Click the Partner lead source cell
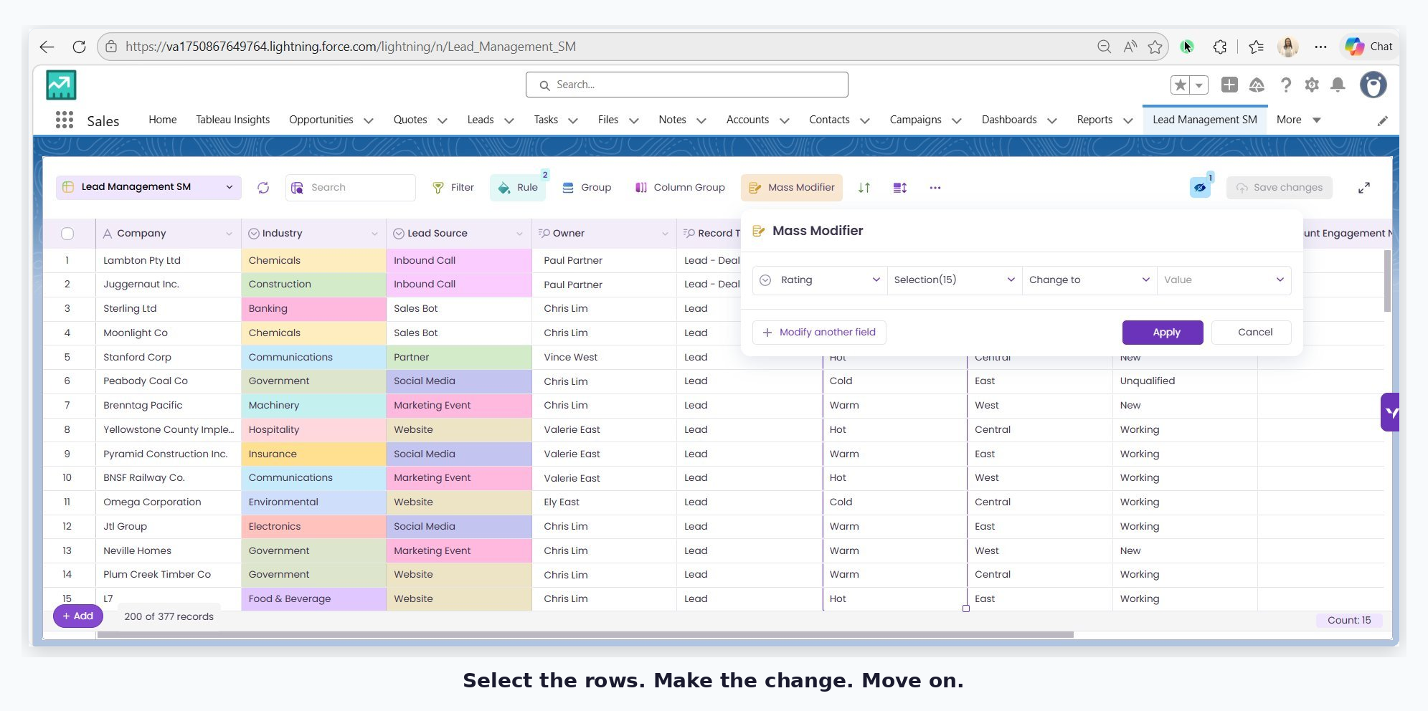The width and height of the screenshot is (1428, 711). (459, 357)
